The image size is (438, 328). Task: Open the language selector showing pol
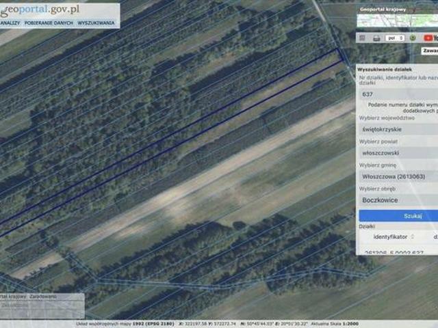(395, 38)
